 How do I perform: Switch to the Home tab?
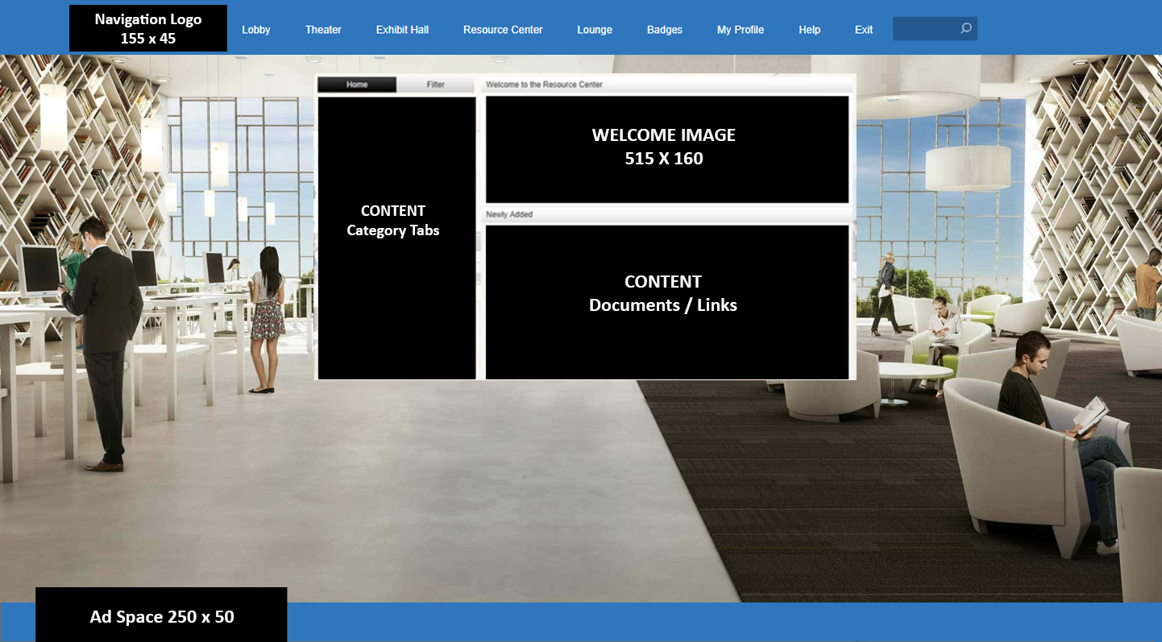[357, 85]
